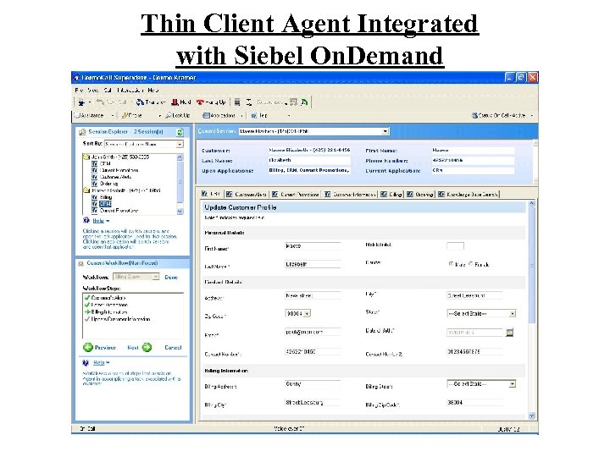
Task: Click the form scrollbar down arrow
Action: (x=532, y=416)
